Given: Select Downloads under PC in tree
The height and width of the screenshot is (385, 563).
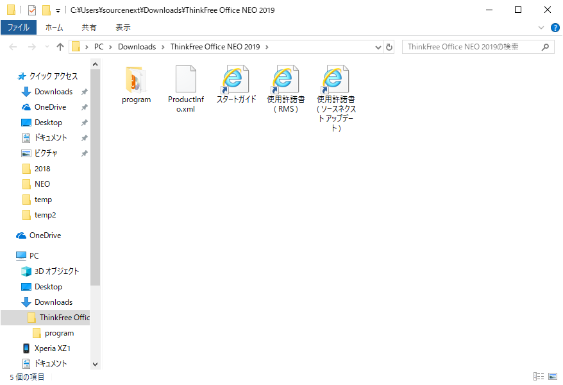Looking at the screenshot, I should [53, 302].
